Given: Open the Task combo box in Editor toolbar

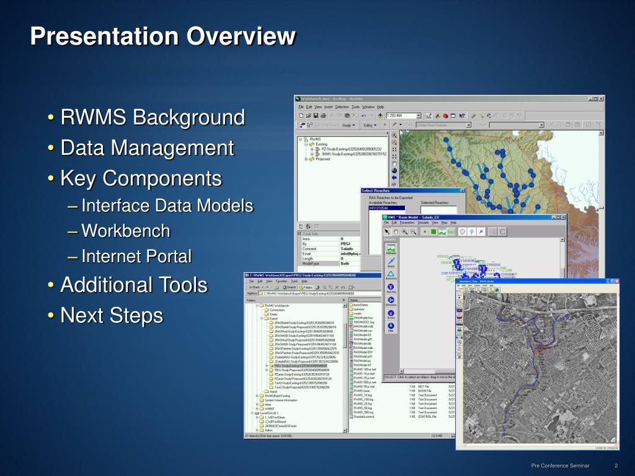Looking at the screenshot, I should [x=443, y=125].
